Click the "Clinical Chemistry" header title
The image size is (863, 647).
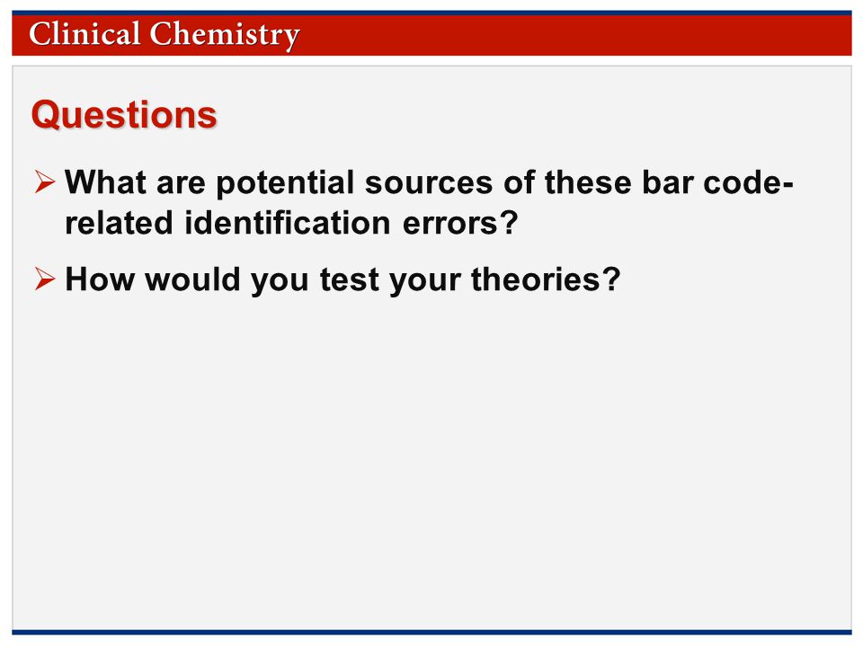point(164,35)
